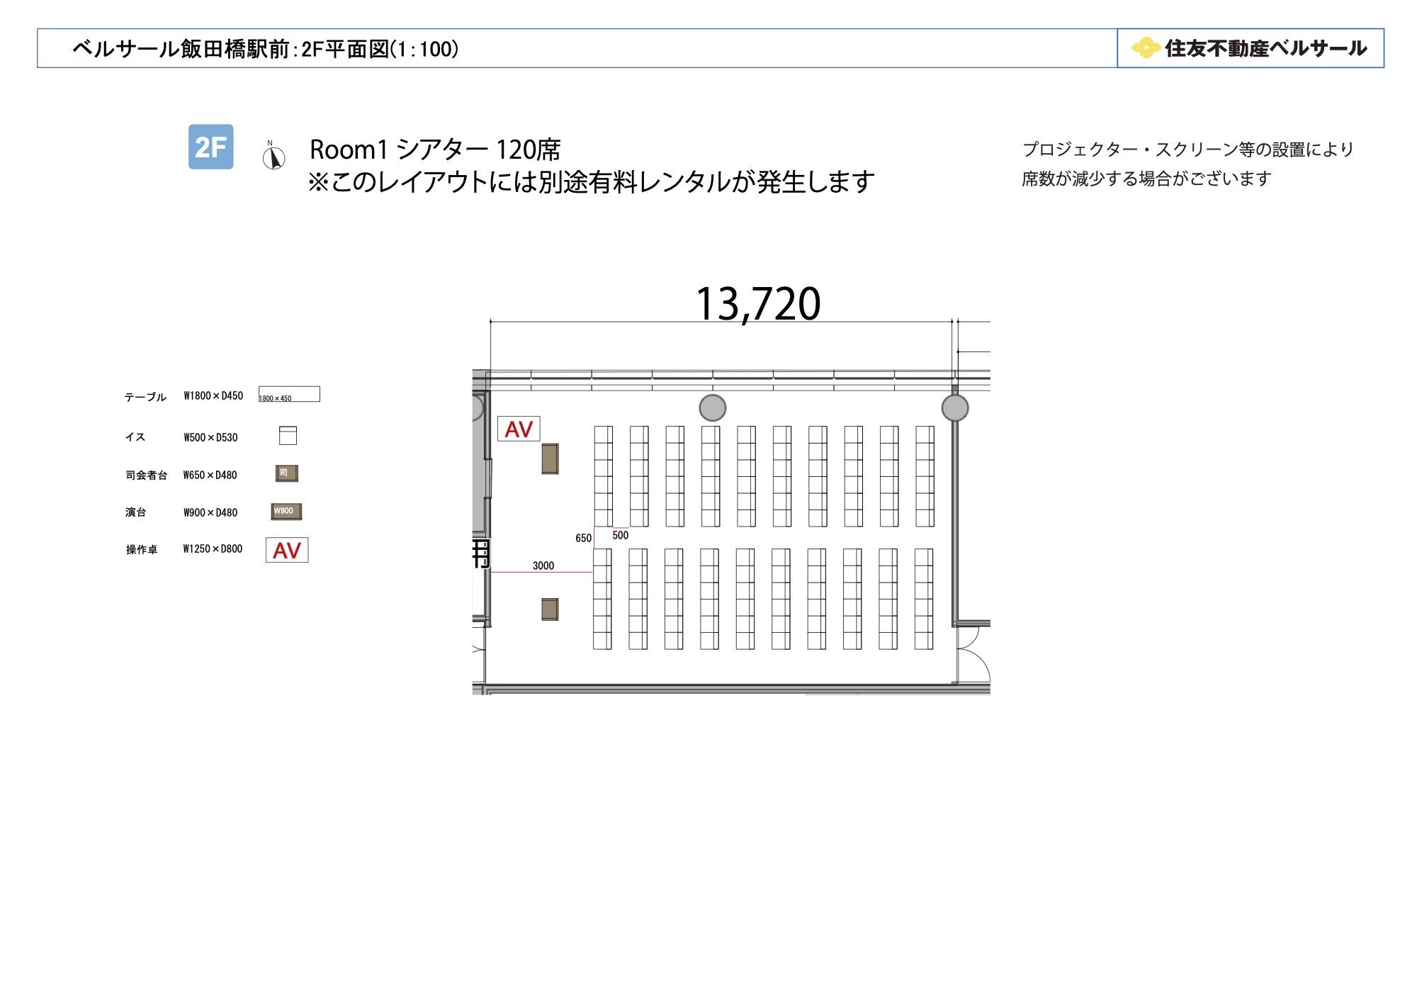The height and width of the screenshot is (1002, 1417).
Task: Click the W900×D480 size text
Action: tap(210, 512)
